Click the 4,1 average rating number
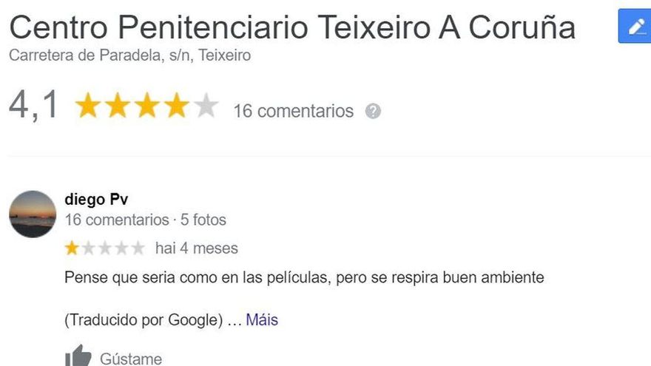The image size is (651, 366). click(33, 105)
